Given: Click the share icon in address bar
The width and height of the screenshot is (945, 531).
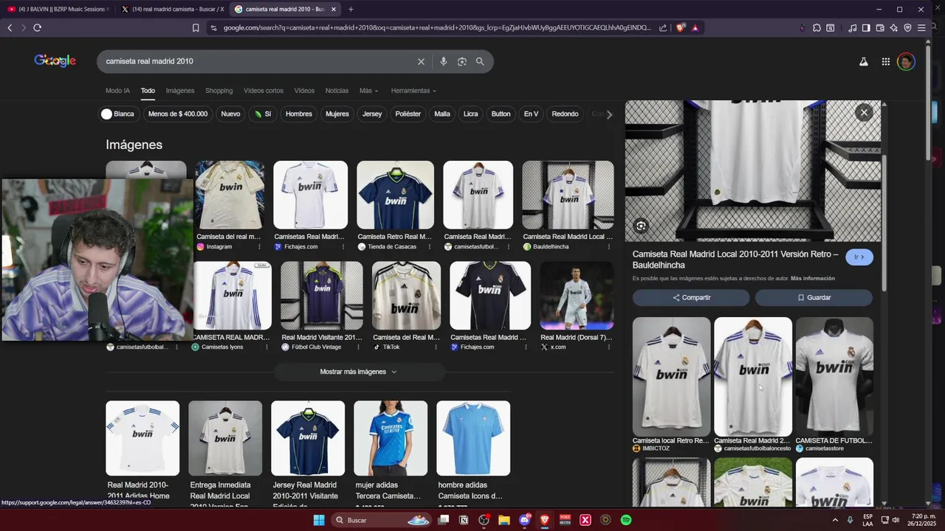Looking at the screenshot, I should (x=662, y=28).
